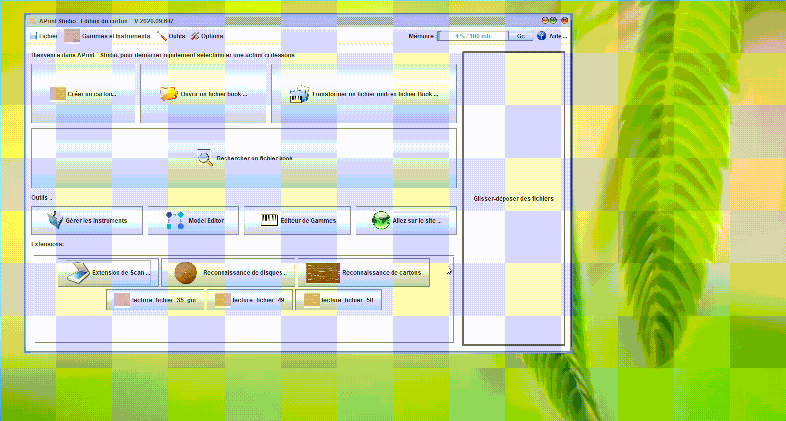Click Ouvrir un fichier book button
Screen dimensions: 786x421
[x=203, y=94]
